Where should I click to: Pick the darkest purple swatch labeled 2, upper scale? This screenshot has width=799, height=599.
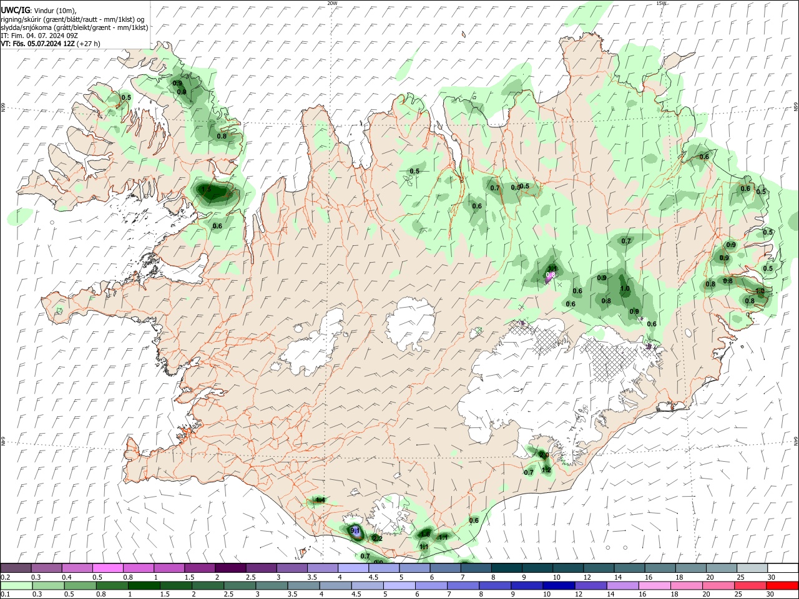[230, 568]
